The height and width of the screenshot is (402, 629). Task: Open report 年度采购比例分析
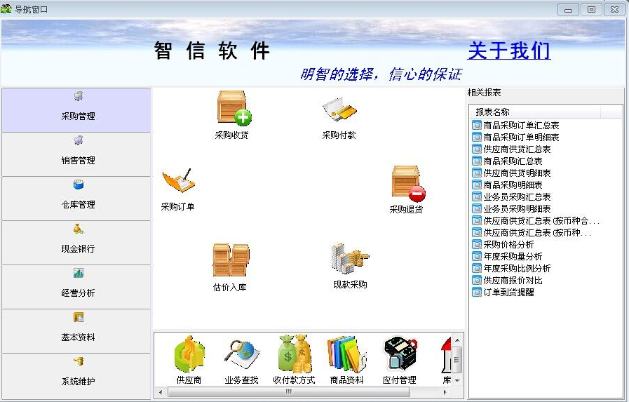tap(517, 269)
